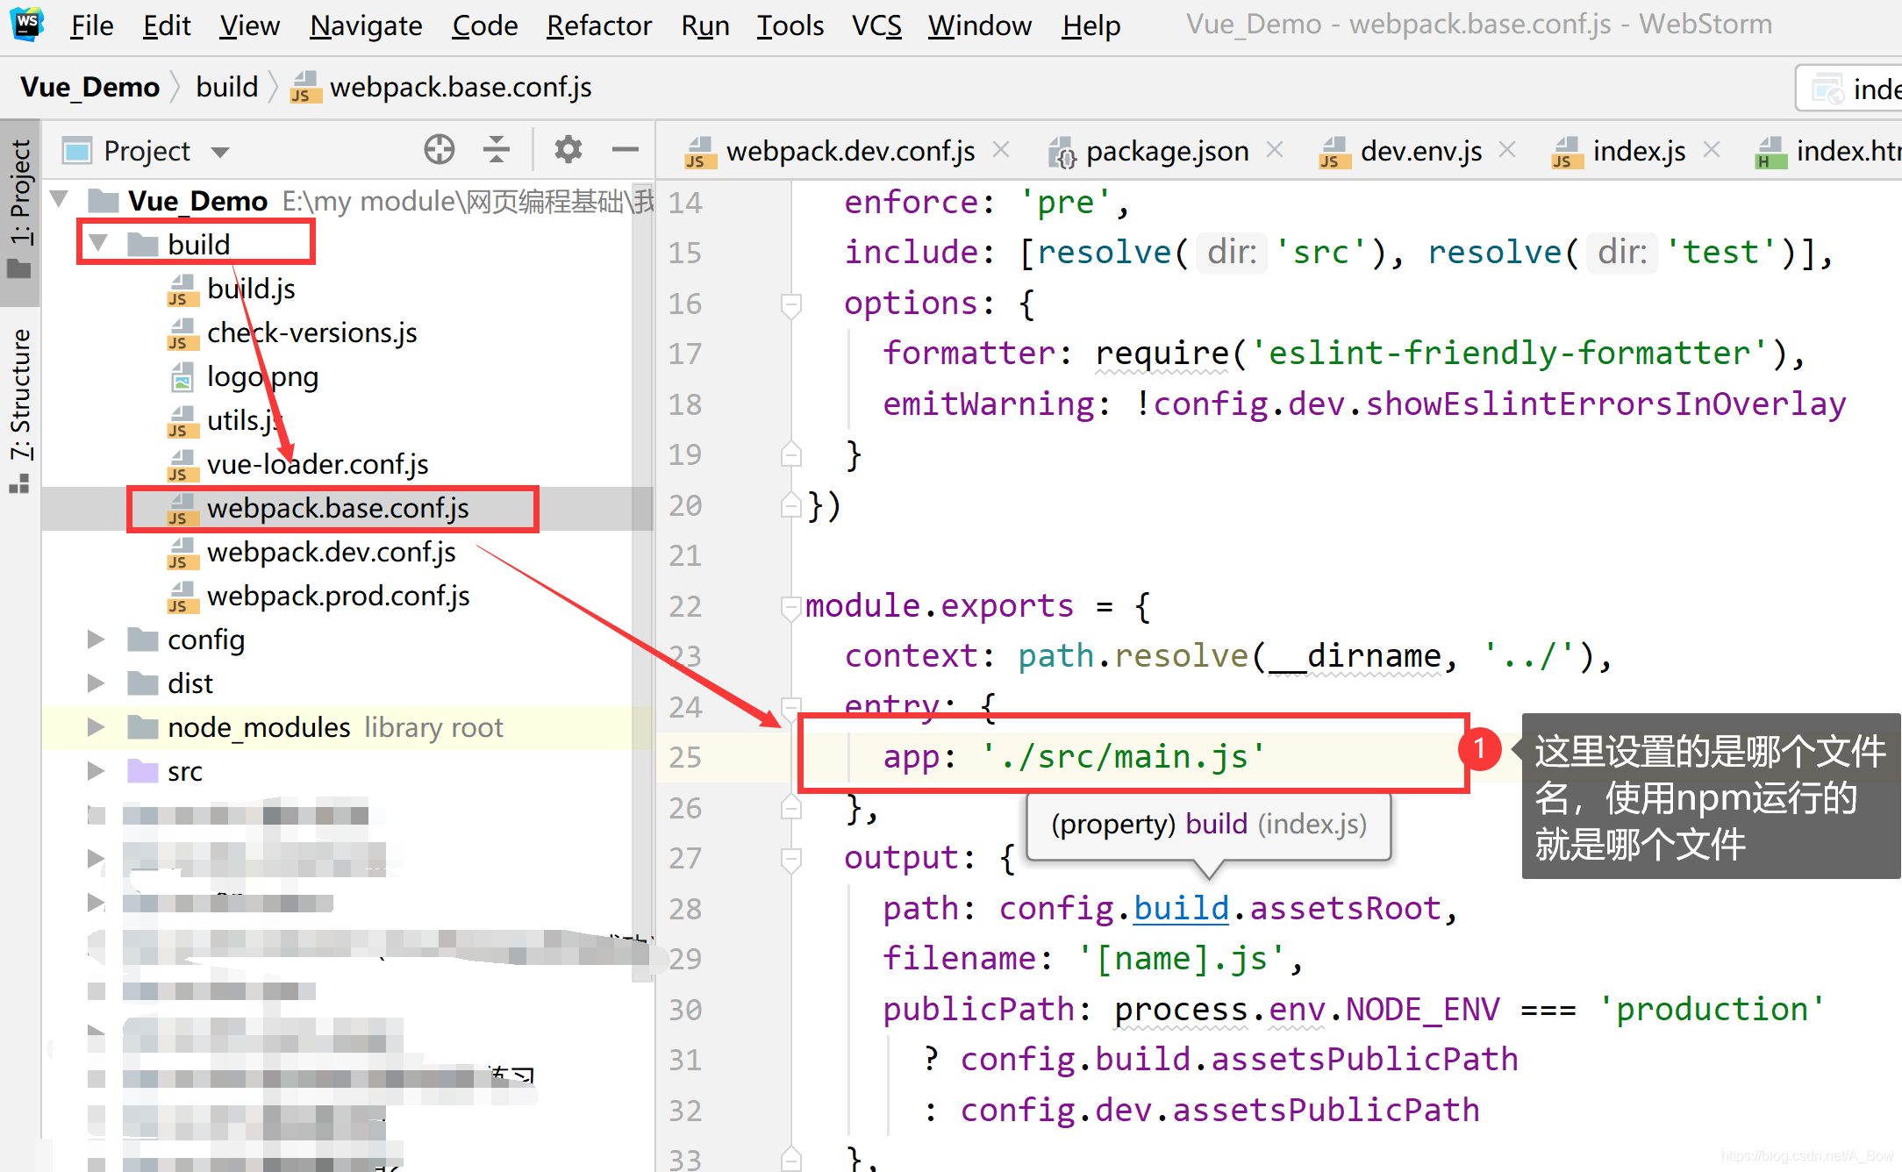Follow the build link in config.build.assetsRoot
1902x1172 pixels.
(1181, 908)
